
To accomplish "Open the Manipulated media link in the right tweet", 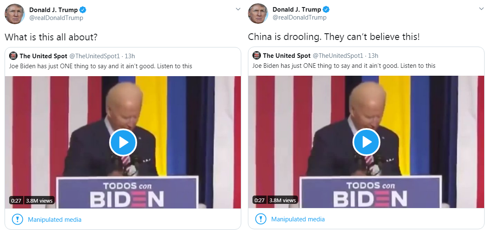I will (298, 219).
